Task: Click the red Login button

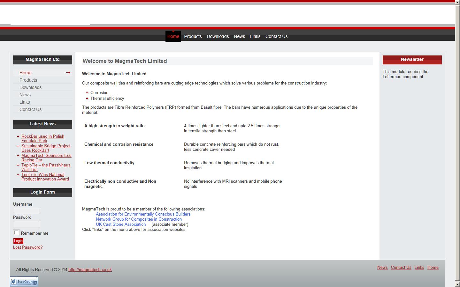Action: [18, 241]
